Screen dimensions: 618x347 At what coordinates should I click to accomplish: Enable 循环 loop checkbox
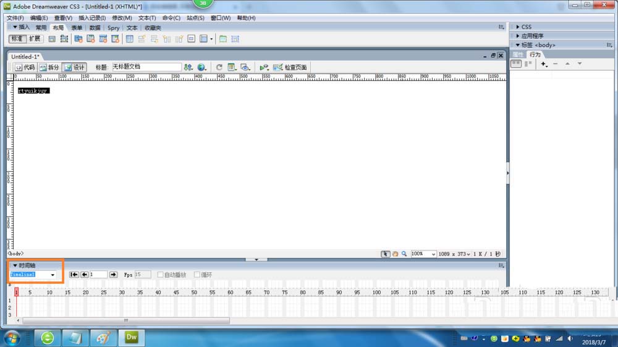[x=197, y=275]
